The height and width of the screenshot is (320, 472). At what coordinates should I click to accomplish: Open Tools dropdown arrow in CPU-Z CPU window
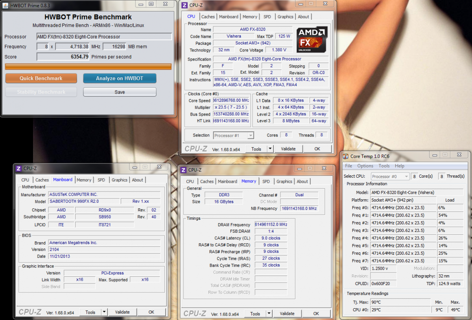click(x=270, y=149)
